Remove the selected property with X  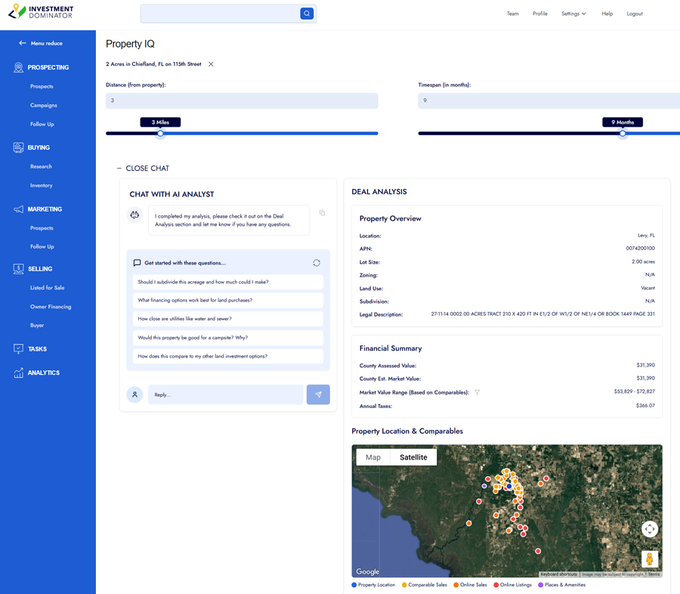pyautogui.click(x=211, y=64)
